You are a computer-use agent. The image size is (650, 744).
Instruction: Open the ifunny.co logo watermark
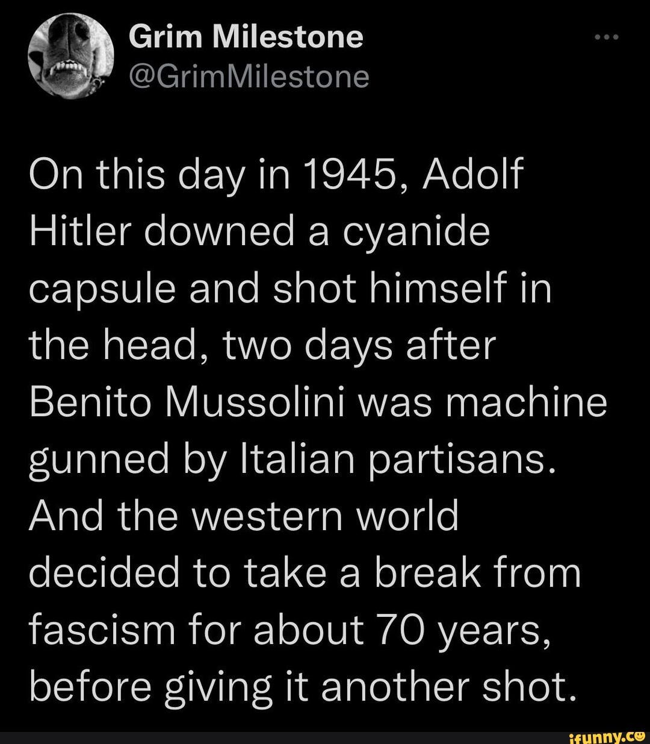coord(608,736)
